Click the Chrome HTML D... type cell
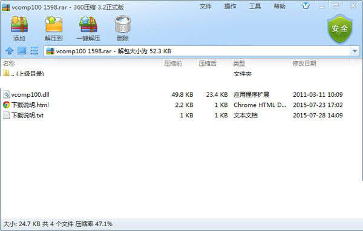 [x=260, y=105]
